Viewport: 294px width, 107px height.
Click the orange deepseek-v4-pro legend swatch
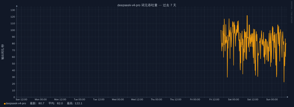(5, 103)
